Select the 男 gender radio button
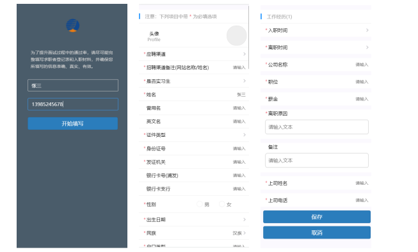Screen dimensions: 418x252 pyautogui.click(x=200, y=204)
